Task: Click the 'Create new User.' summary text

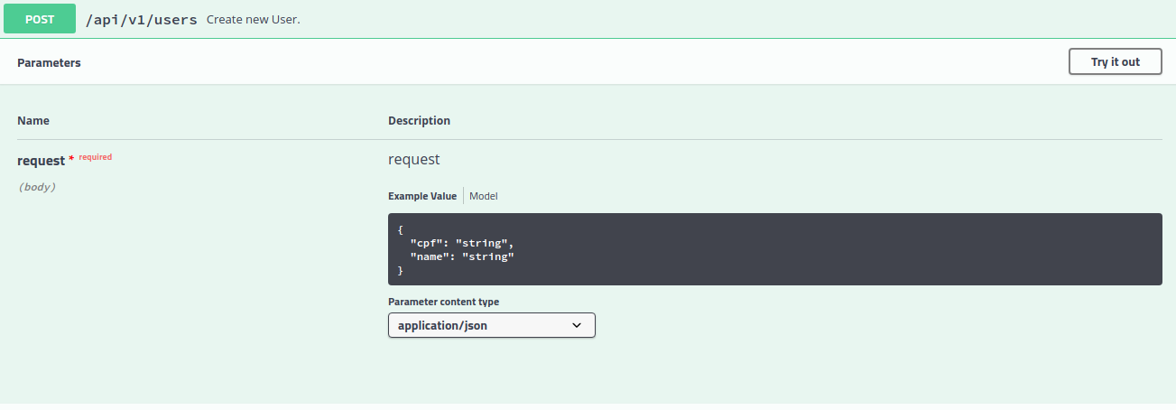Action: click(x=254, y=19)
